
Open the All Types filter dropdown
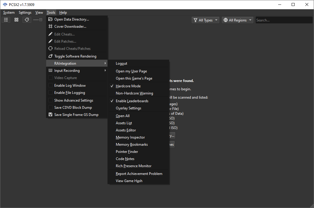click(x=205, y=20)
